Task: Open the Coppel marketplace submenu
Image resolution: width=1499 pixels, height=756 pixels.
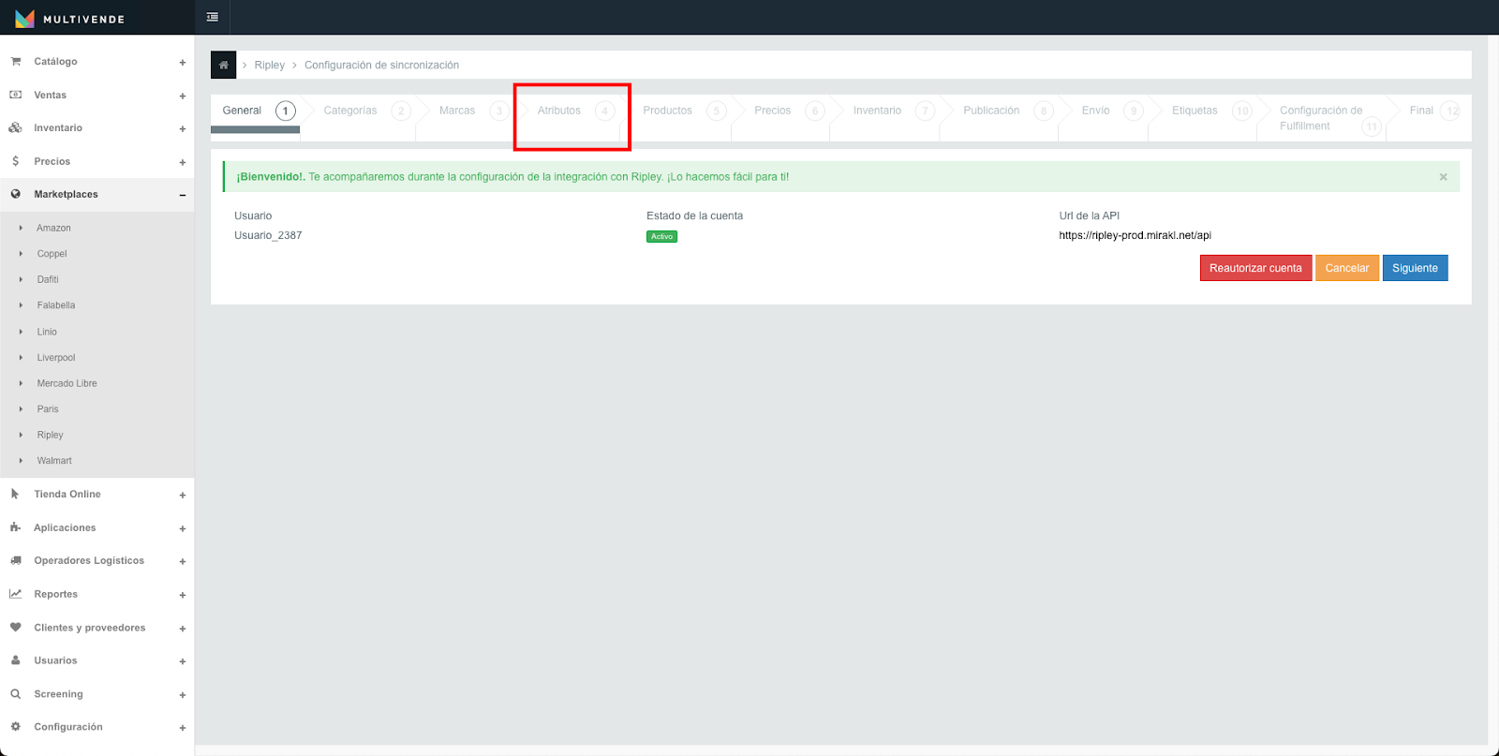Action: [52, 254]
